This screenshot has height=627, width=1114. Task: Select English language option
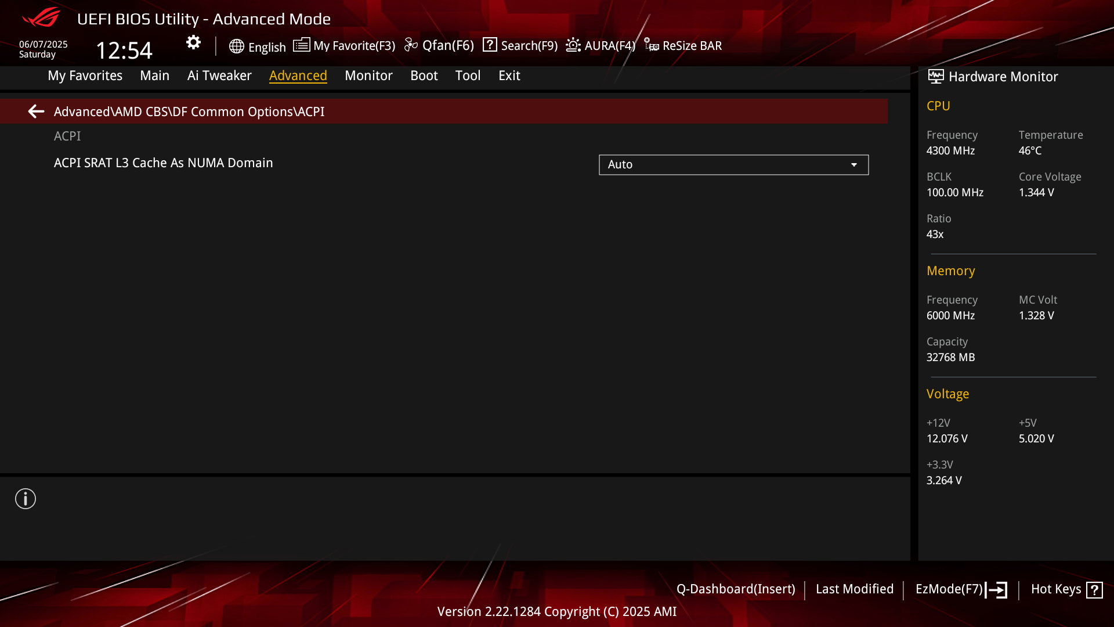[x=267, y=47]
